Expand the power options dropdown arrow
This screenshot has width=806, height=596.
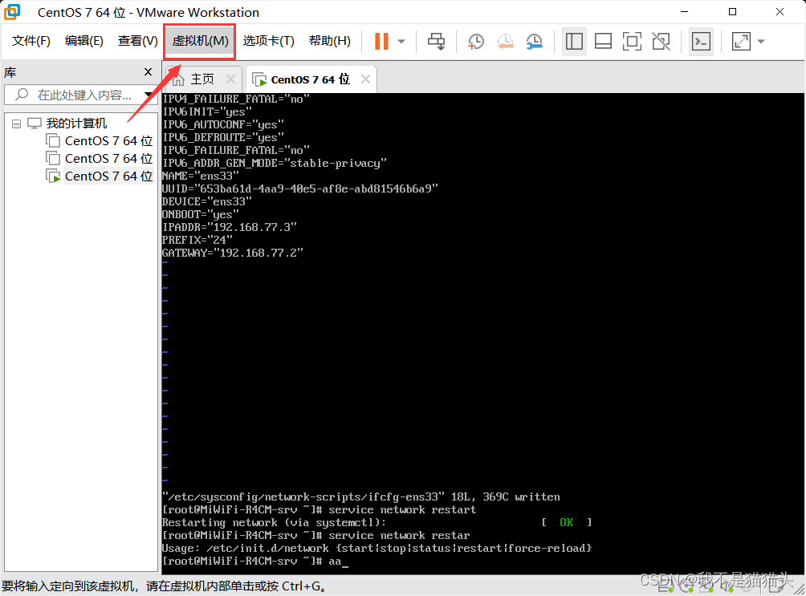401,41
